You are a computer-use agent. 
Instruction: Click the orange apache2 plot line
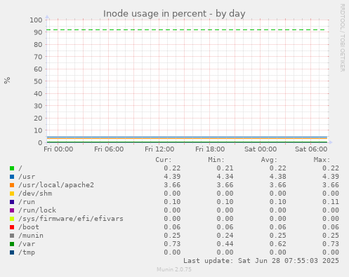point(187,138)
